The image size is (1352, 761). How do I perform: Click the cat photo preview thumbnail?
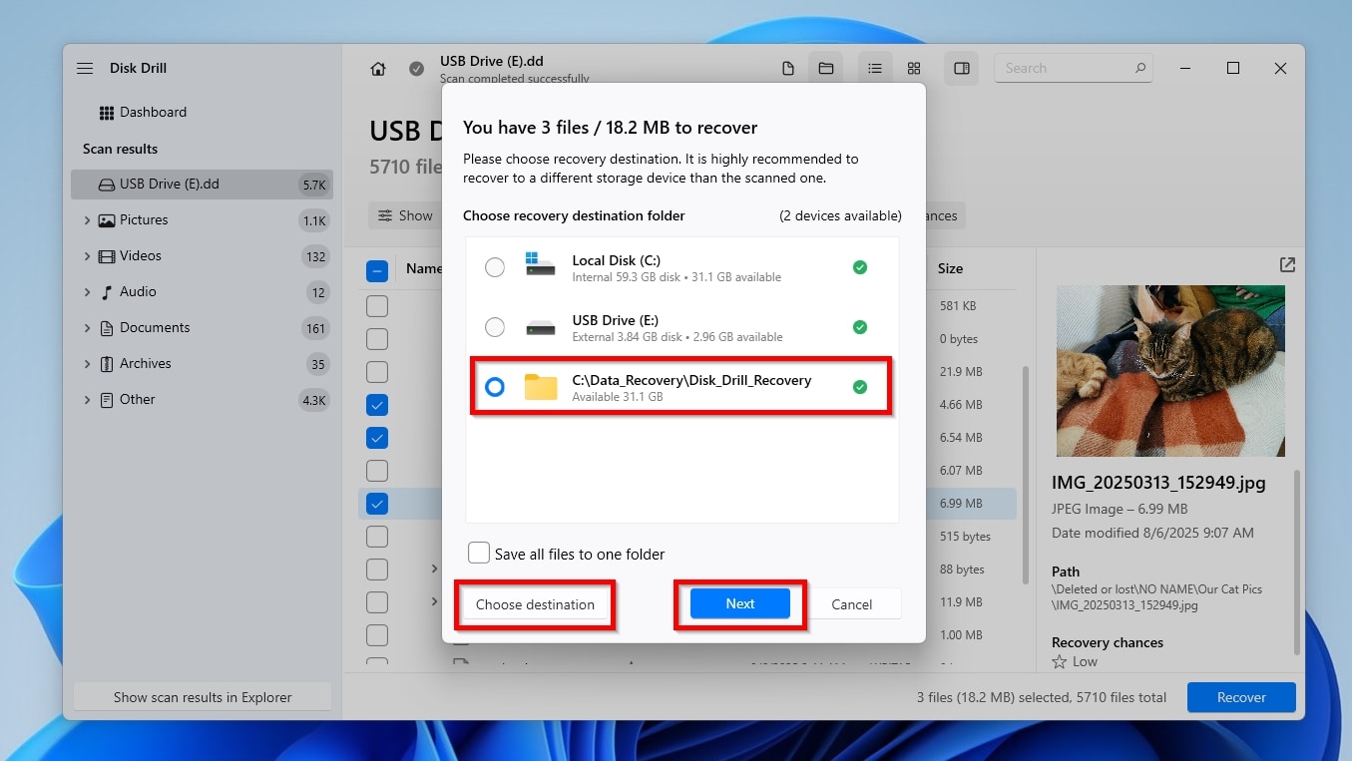point(1170,371)
